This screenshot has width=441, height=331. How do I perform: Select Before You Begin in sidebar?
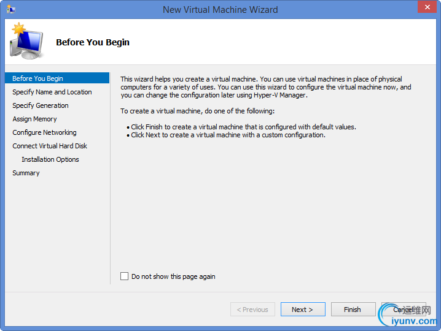coord(57,78)
